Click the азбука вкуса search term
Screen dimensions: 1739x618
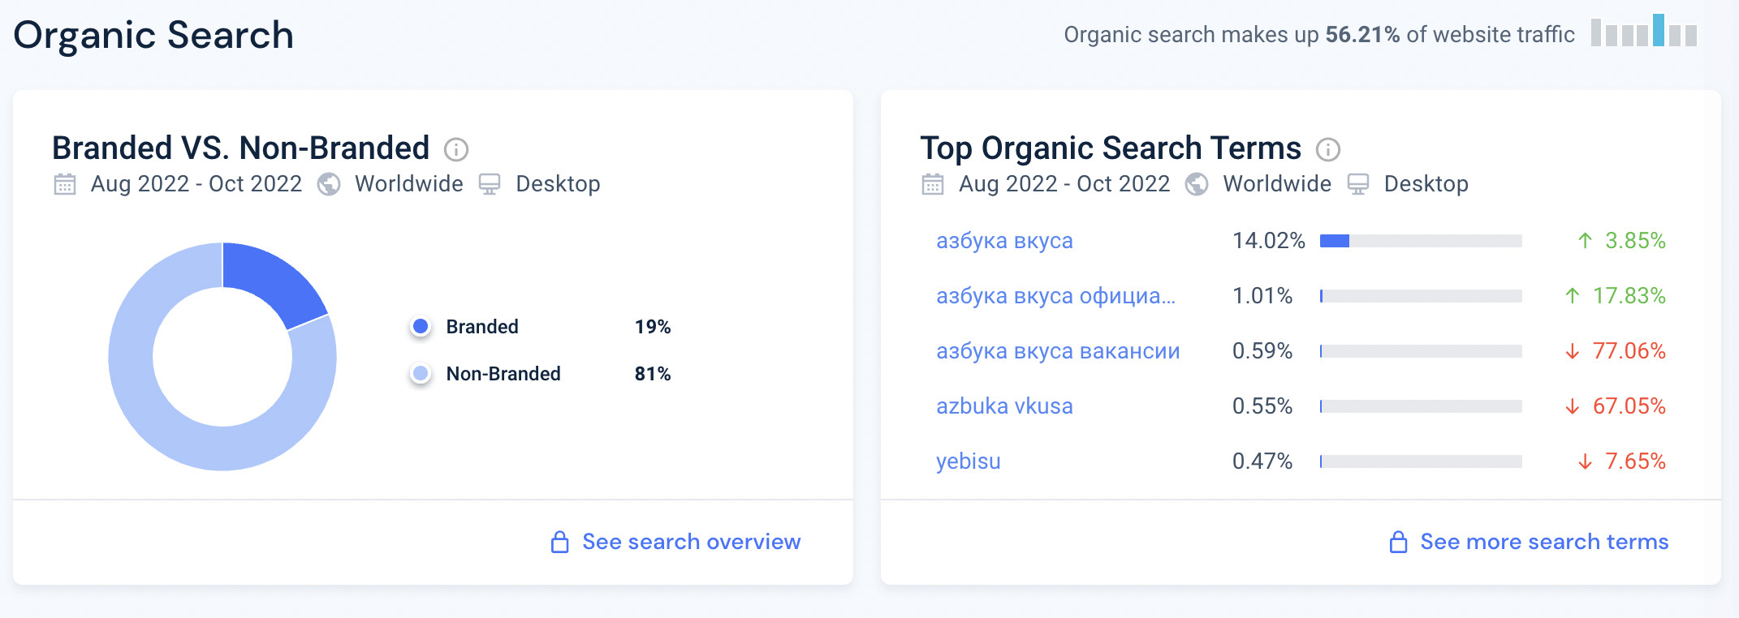[x=1004, y=241]
